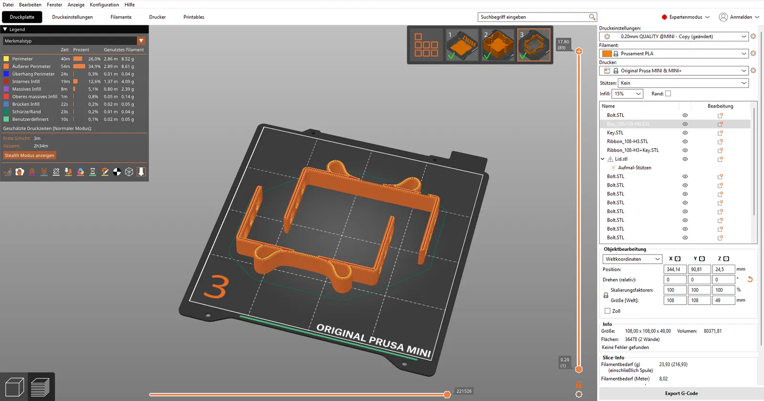Image resolution: width=764 pixels, height=401 pixels.
Task: Open filament settings gear next to Prusament PLA
Action: (x=753, y=53)
